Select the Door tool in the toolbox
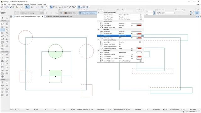201x113 pixels. pos(7,24)
